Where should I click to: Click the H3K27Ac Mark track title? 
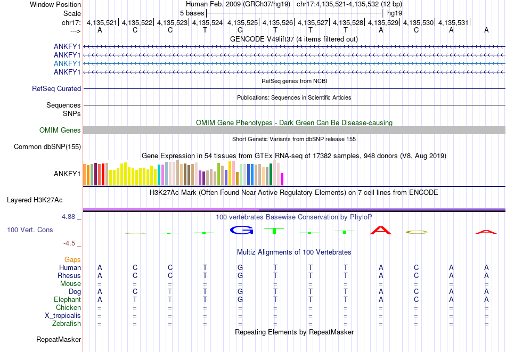point(294,193)
